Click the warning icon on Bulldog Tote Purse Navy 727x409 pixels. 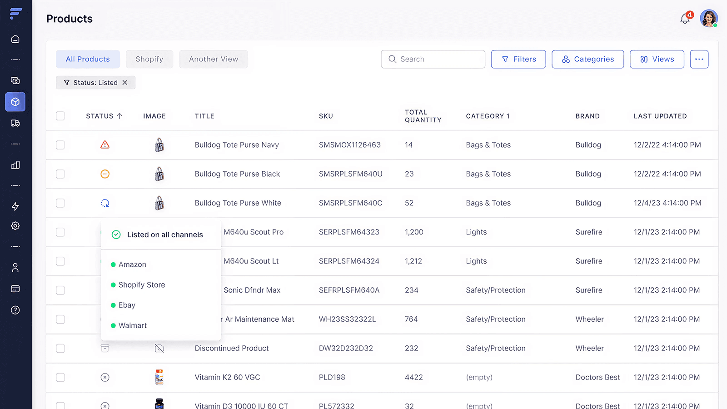coord(105,145)
